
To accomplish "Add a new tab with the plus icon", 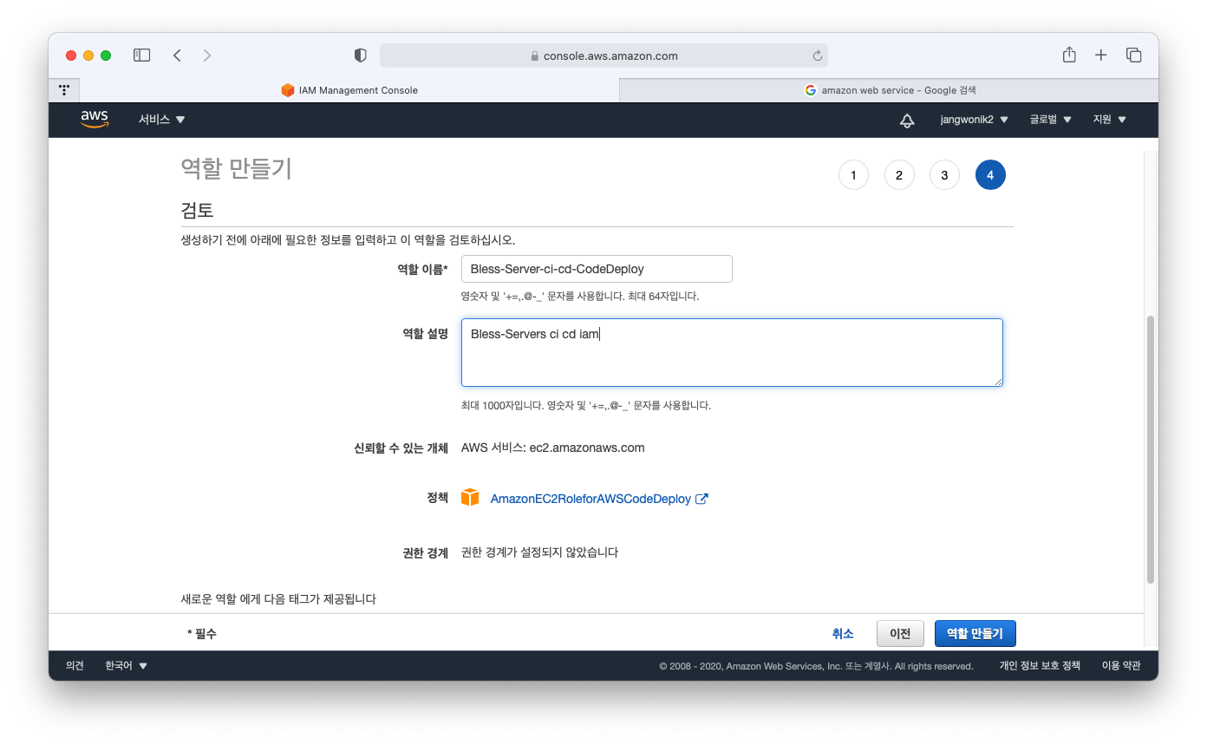I will (x=1101, y=55).
